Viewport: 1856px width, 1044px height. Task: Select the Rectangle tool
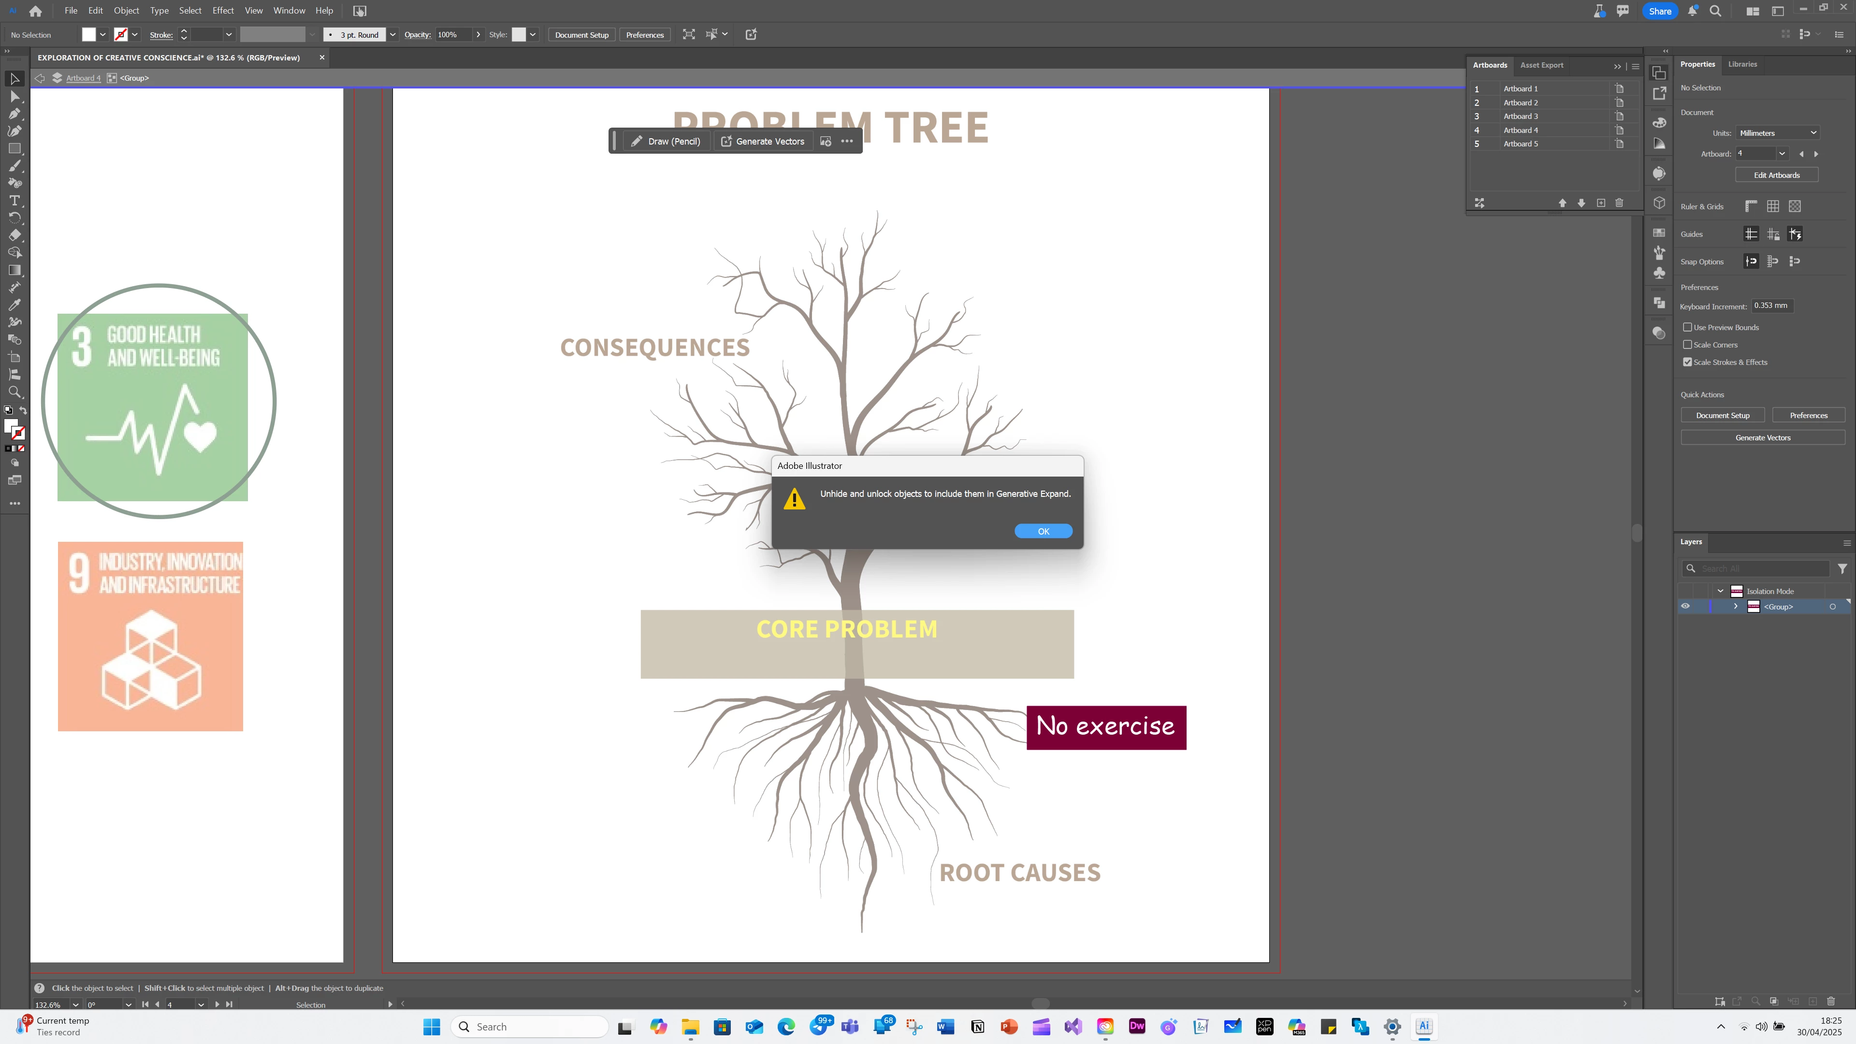(14, 148)
